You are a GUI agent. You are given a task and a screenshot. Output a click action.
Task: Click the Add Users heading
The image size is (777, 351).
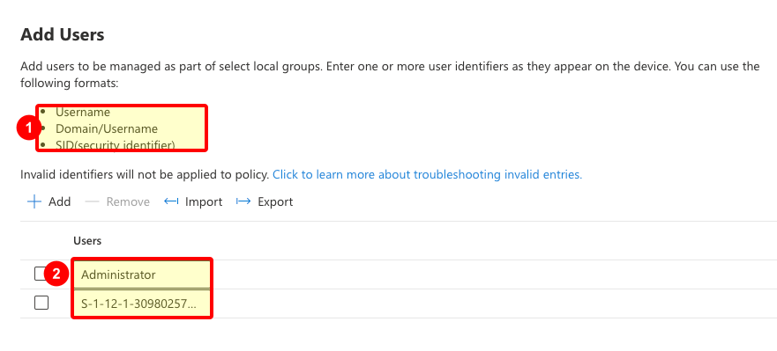[63, 35]
